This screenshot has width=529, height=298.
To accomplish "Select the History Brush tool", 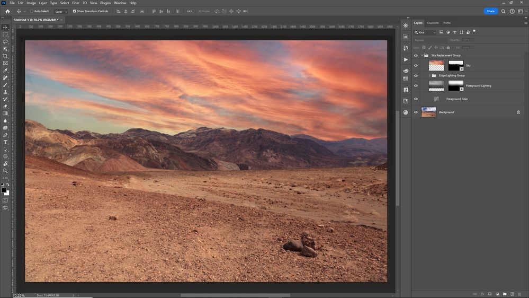I will [5, 99].
